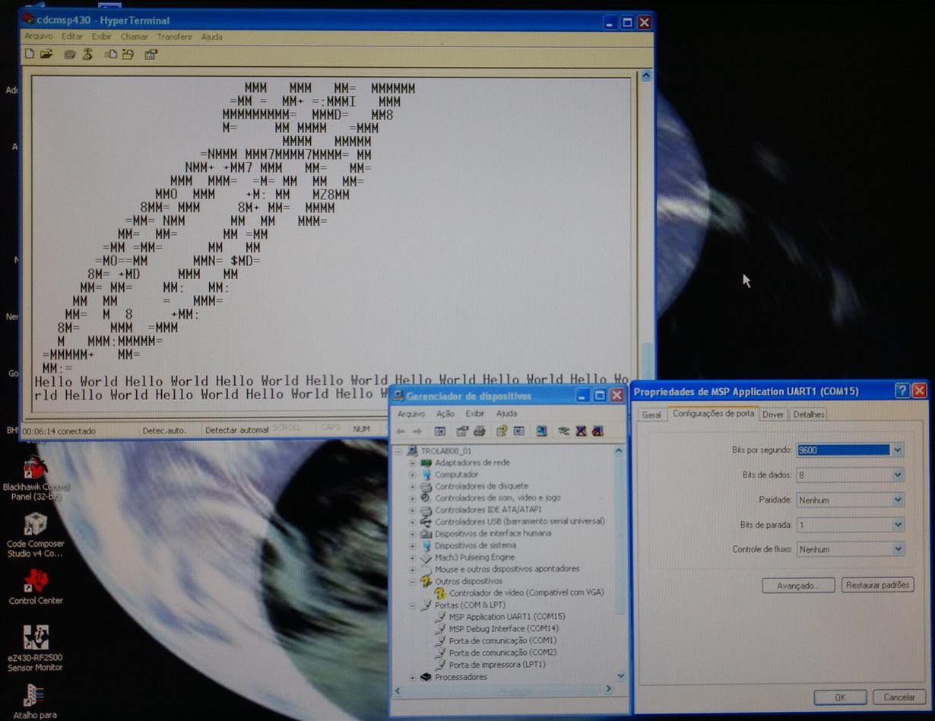
Task: Click the device tree horizontal scrollbar right arrow
Action: coord(607,689)
